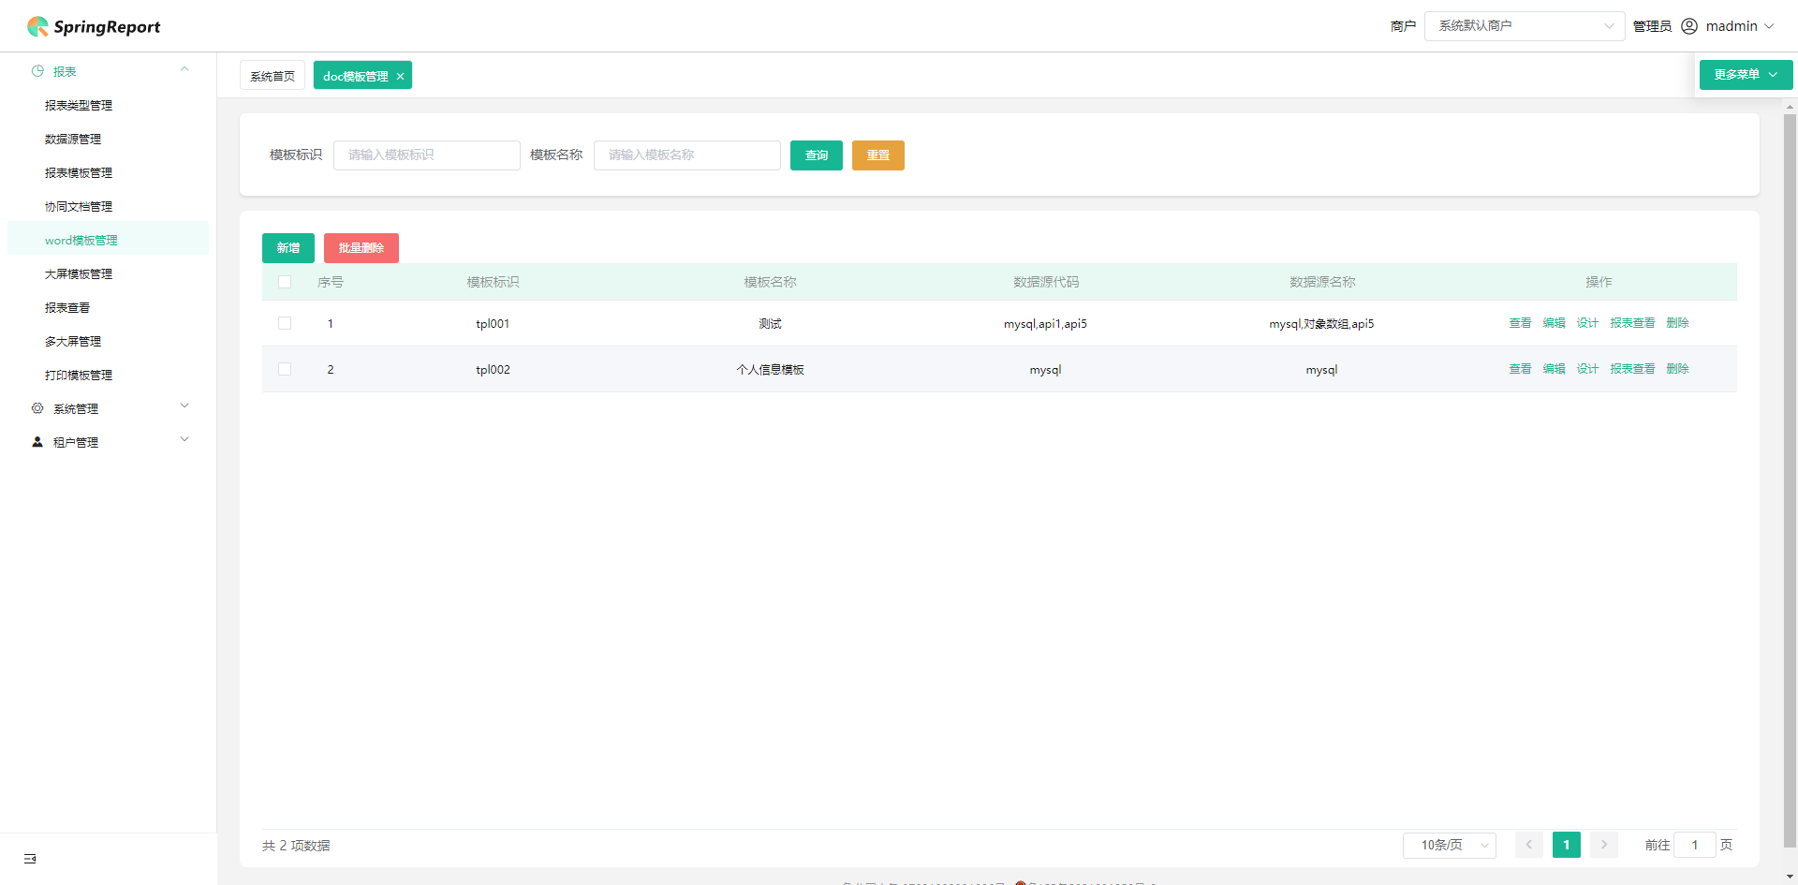The image size is (1798, 885).
Task: Click the SpringReport logo icon
Action: tap(37, 26)
